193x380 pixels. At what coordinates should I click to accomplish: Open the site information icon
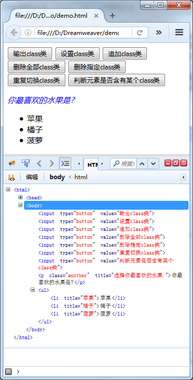[x=28, y=32]
